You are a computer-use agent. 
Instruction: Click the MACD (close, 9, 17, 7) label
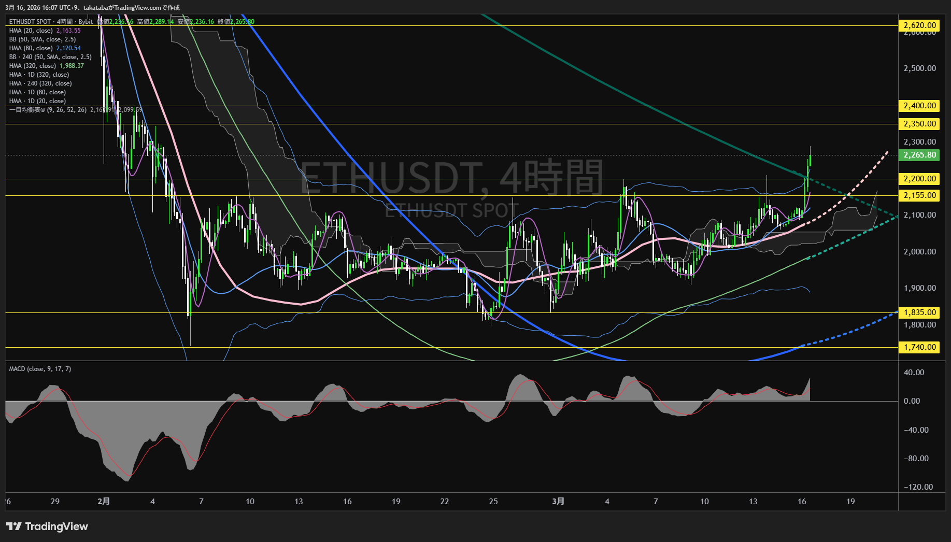pos(40,369)
